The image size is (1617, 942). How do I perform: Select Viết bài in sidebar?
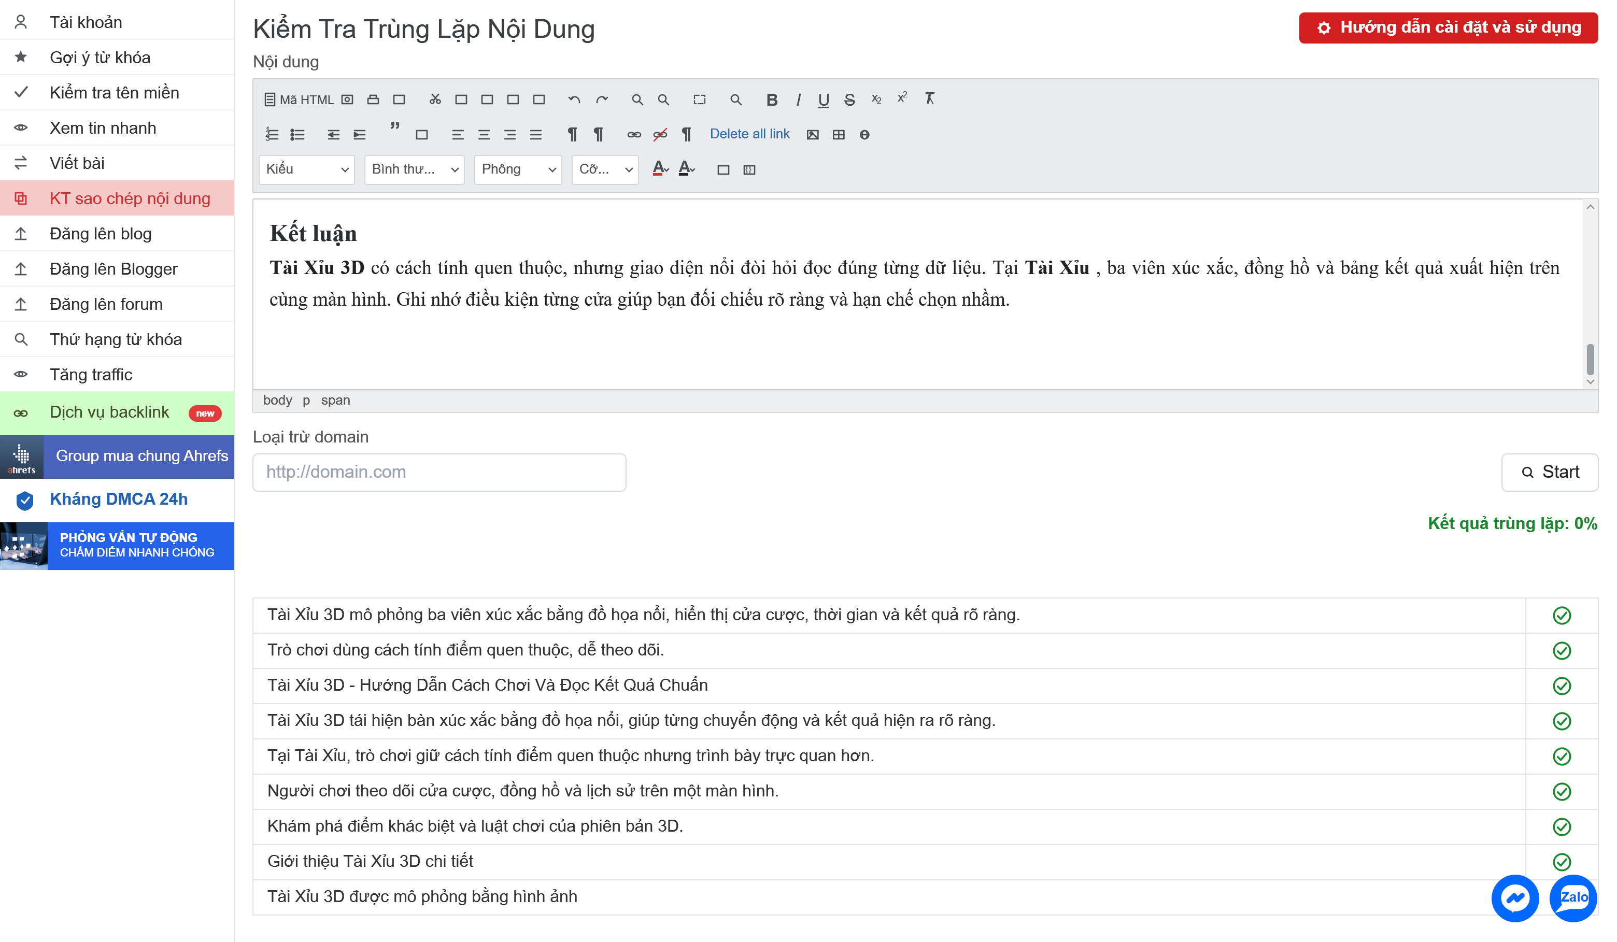[117, 163]
